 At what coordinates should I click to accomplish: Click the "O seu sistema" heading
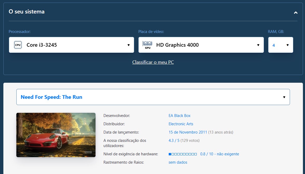(x=26, y=12)
